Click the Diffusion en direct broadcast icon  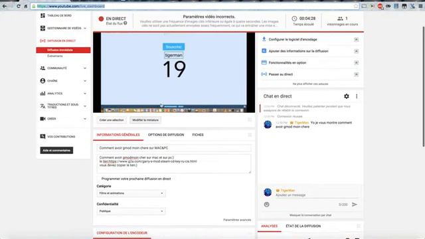click(42, 40)
